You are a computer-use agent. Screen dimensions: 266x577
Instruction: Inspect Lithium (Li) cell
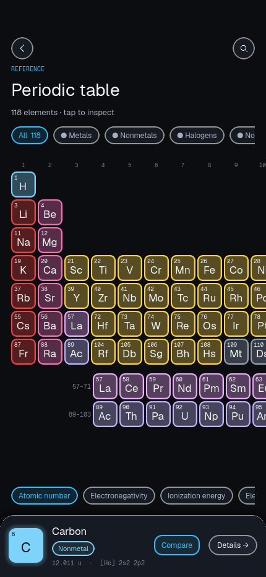click(x=24, y=212)
